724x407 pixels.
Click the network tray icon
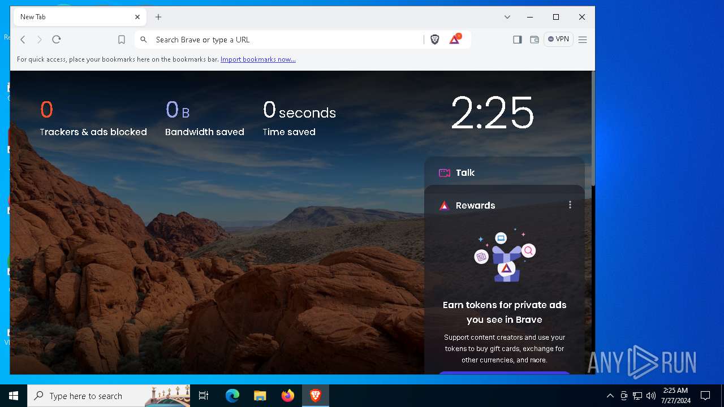coord(637,396)
